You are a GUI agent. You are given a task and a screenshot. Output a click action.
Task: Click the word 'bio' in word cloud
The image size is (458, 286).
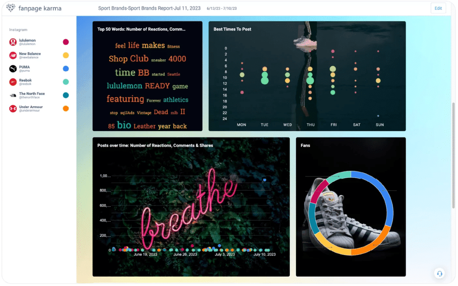coord(124,125)
